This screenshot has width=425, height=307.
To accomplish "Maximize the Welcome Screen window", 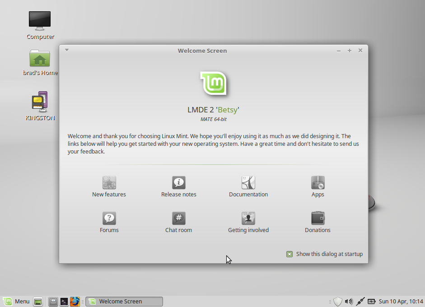I will click(x=350, y=51).
